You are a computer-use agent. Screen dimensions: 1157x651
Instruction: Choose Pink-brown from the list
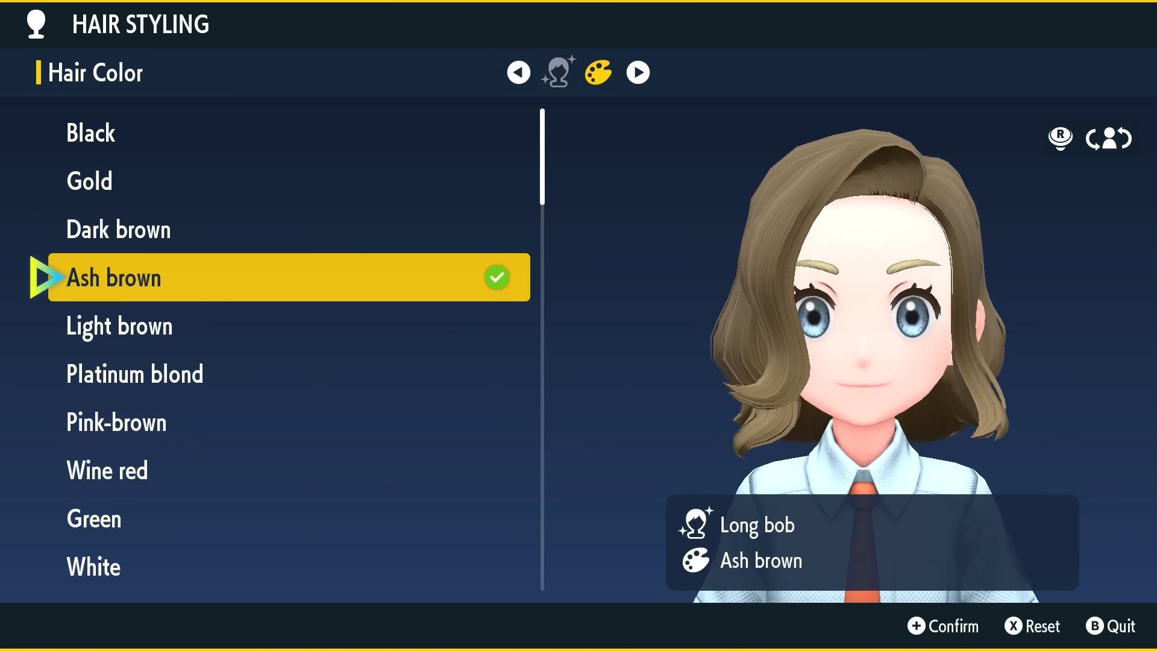(x=116, y=423)
